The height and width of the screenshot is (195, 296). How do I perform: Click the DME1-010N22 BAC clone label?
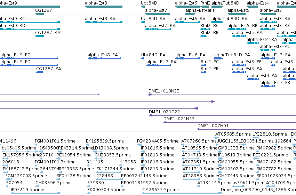coord(164,91)
